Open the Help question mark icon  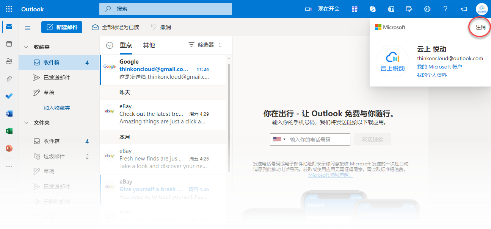pos(446,9)
